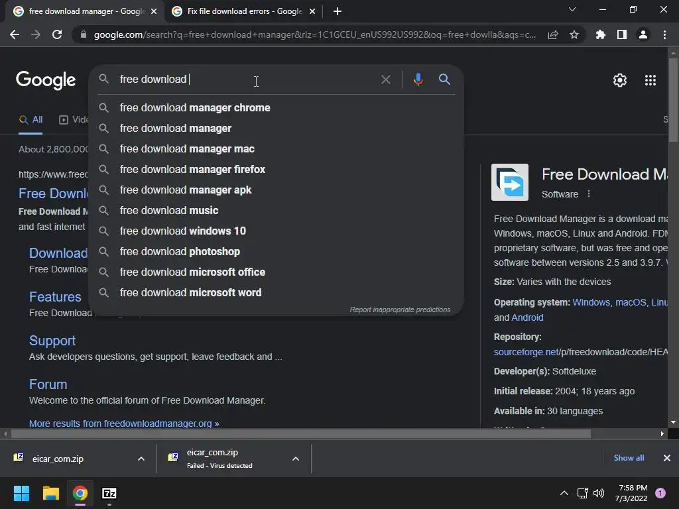Image resolution: width=679 pixels, height=509 pixels.
Task: Choose suggestion free download microsoft office
Action: (277, 272)
